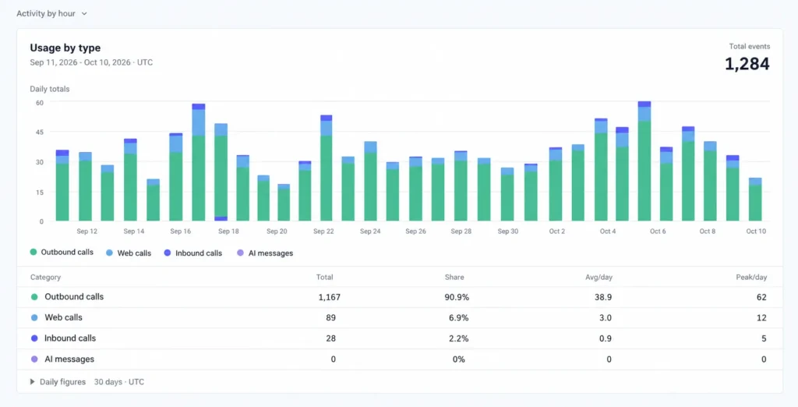Click the 0% share value
This screenshot has height=407, width=798.
(459, 359)
